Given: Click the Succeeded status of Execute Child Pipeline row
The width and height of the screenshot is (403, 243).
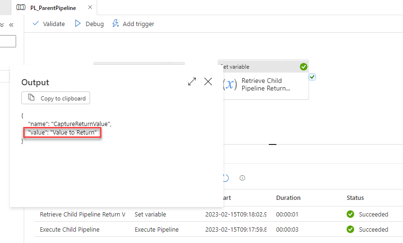Looking at the screenshot, I should point(374,229).
